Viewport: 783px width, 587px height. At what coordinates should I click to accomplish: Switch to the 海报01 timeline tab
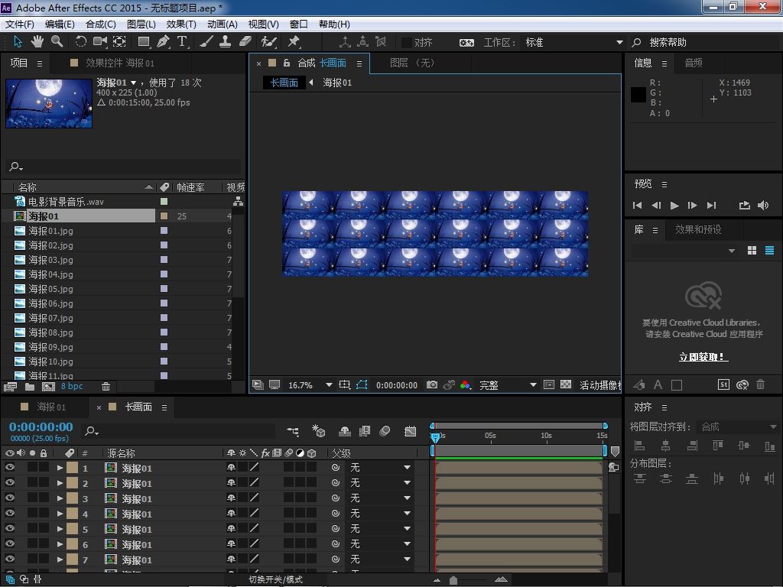point(52,407)
